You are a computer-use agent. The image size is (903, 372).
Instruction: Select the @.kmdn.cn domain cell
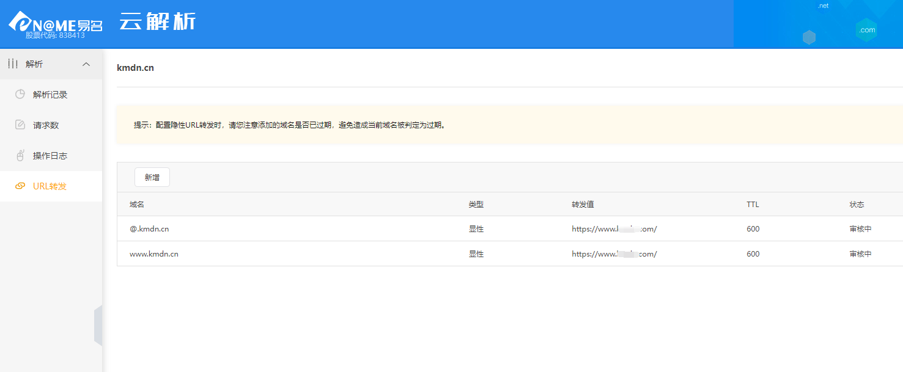pyautogui.click(x=149, y=229)
